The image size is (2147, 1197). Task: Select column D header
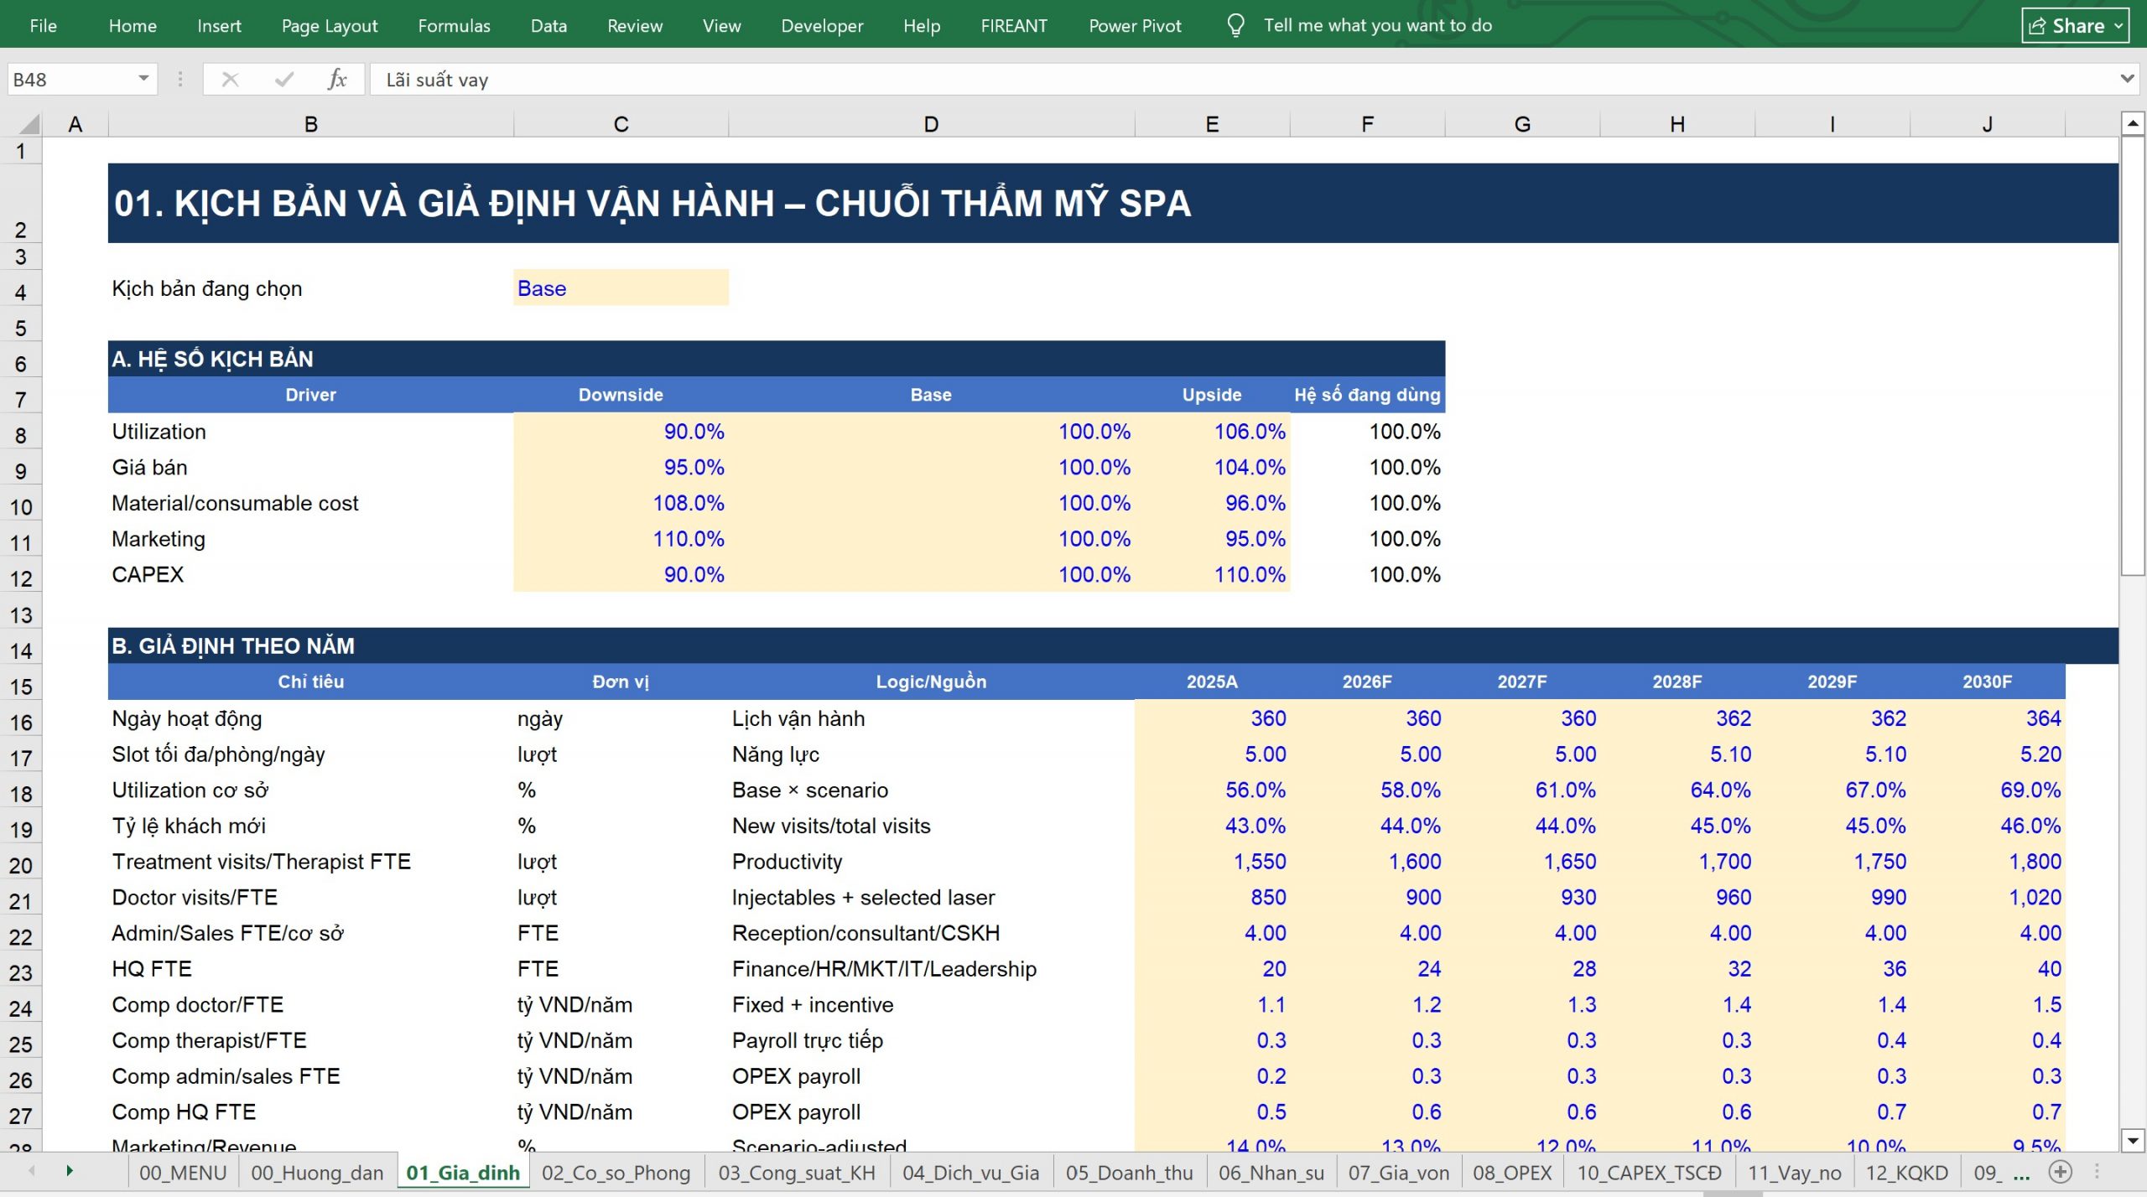[x=931, y=124]
